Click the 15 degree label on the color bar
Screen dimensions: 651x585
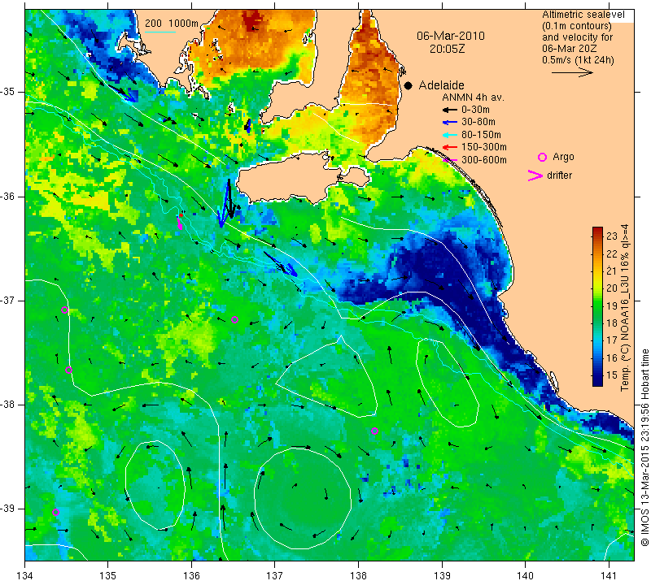click(612, 375)
